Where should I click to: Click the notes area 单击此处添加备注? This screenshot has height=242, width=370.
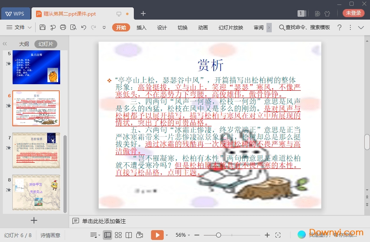pyautogui.click(x=104, y=221)
